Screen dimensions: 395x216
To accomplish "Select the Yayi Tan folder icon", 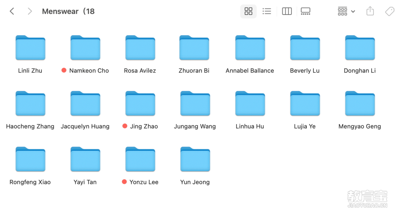I will pyautogui.click(x=85, y=159).
